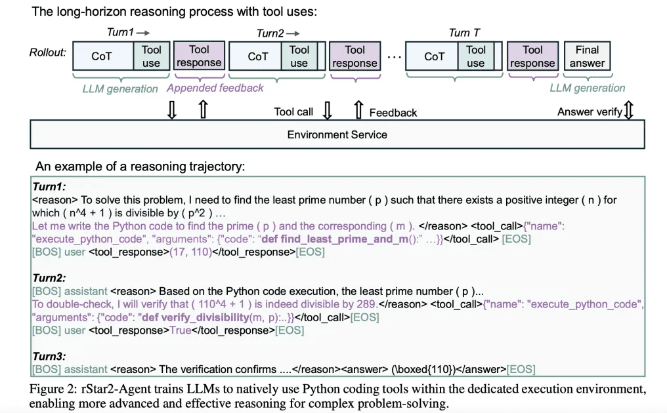The width and height of the screenshot is (667, 413).
Task: Click the up arrow beside Feedback label
Action: 358,111
